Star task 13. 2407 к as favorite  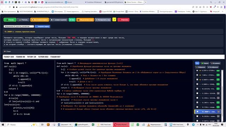pyautogui.click(x=200, y=103)
